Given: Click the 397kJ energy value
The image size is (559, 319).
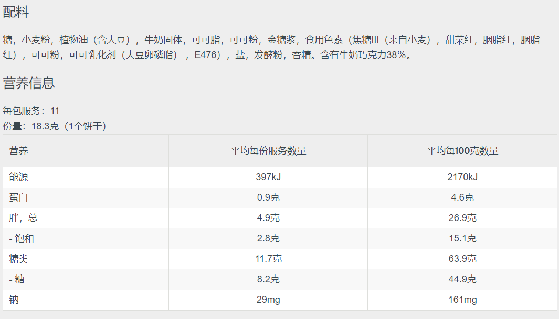Looking at the screenshot, I should click(x=268, y=177).
